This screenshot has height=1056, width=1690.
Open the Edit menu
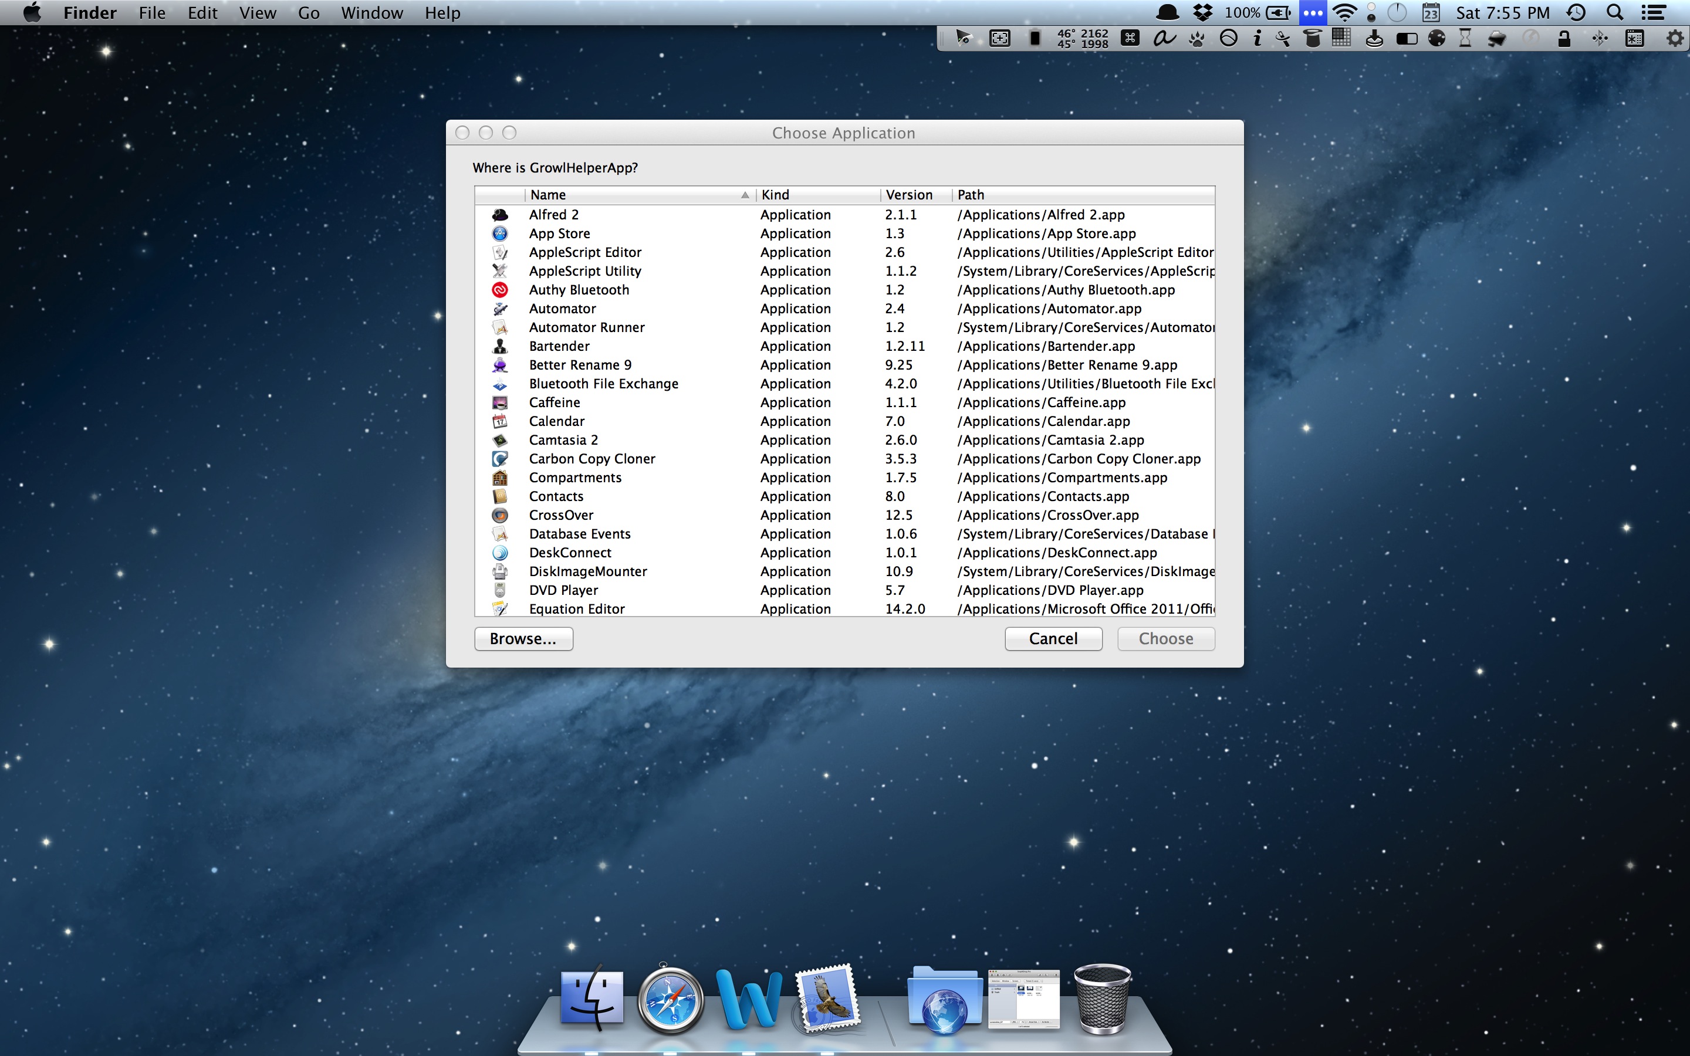pyautogui.click(x=202, y=12)
